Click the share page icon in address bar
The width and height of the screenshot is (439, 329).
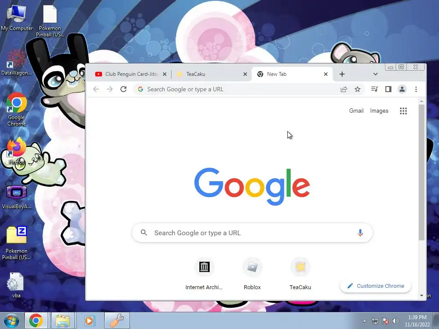pyautogui.click(x=344, y=89)
